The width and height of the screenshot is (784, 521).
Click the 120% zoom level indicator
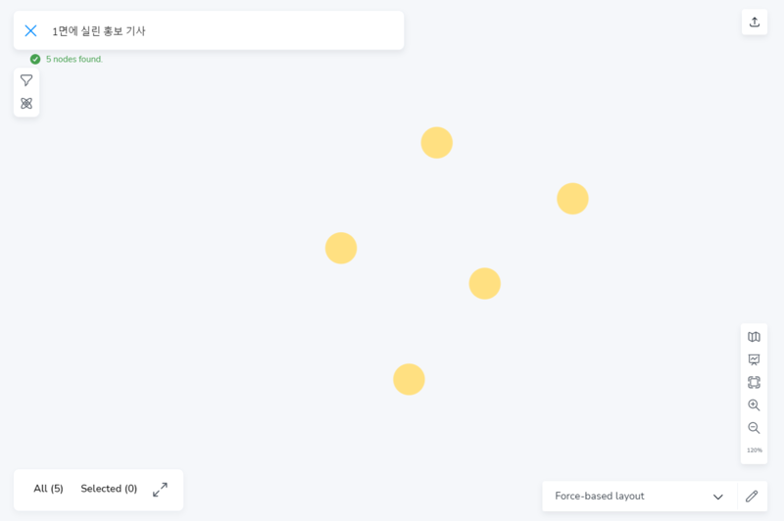tap(754, 450)
